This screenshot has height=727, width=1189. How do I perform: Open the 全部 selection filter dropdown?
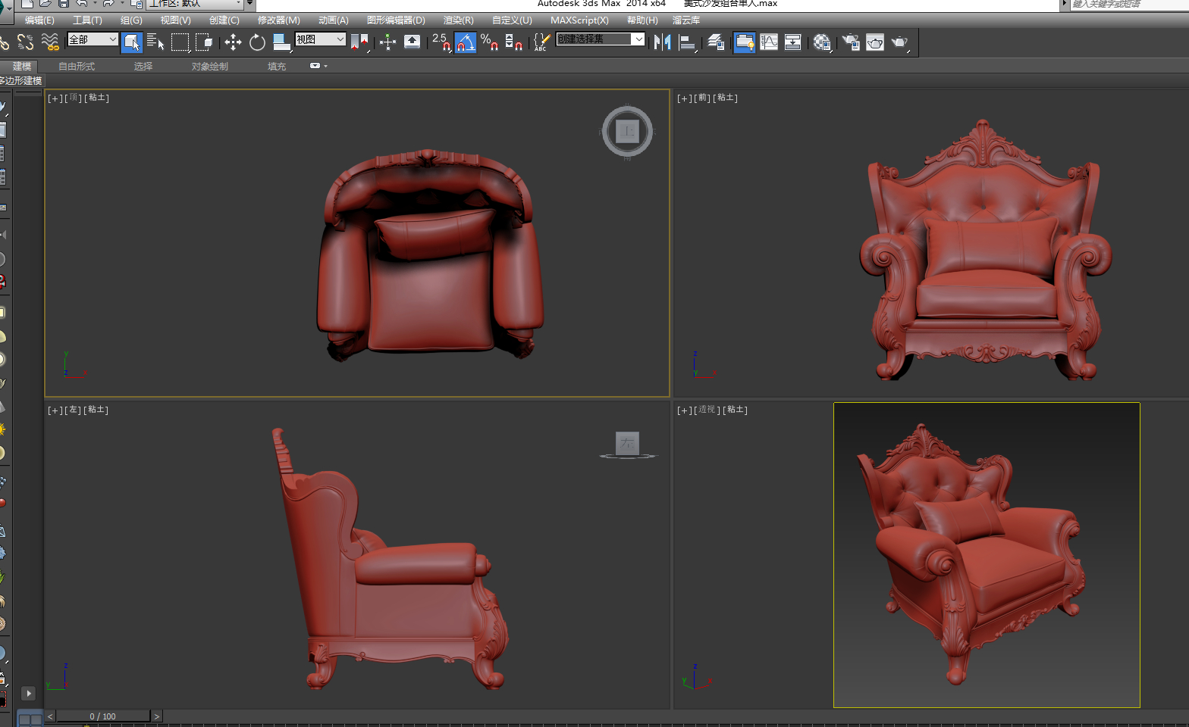coord(93,39)
